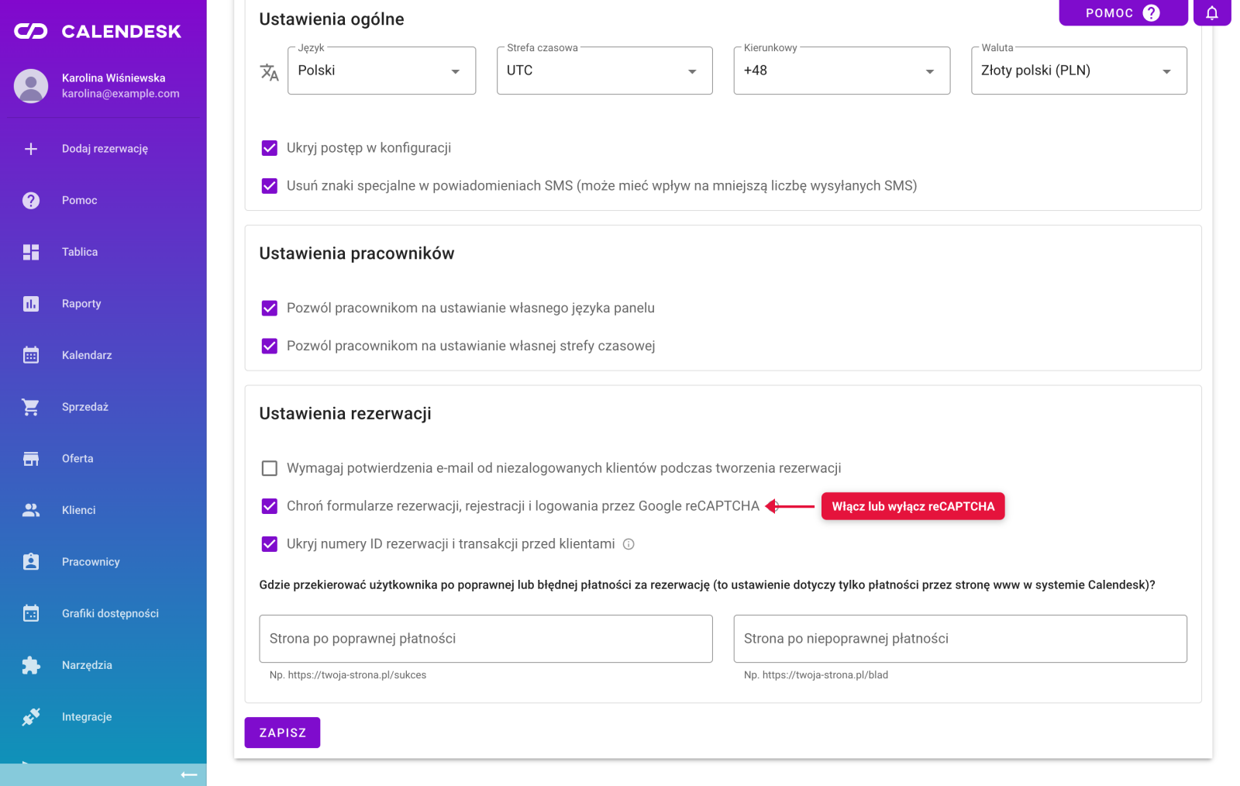
Task: Toggle Ukryj numery ID rezerwacji checkbox
Action: (270, 544)
